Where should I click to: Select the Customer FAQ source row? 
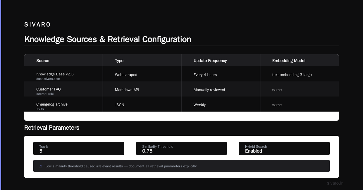181,89
